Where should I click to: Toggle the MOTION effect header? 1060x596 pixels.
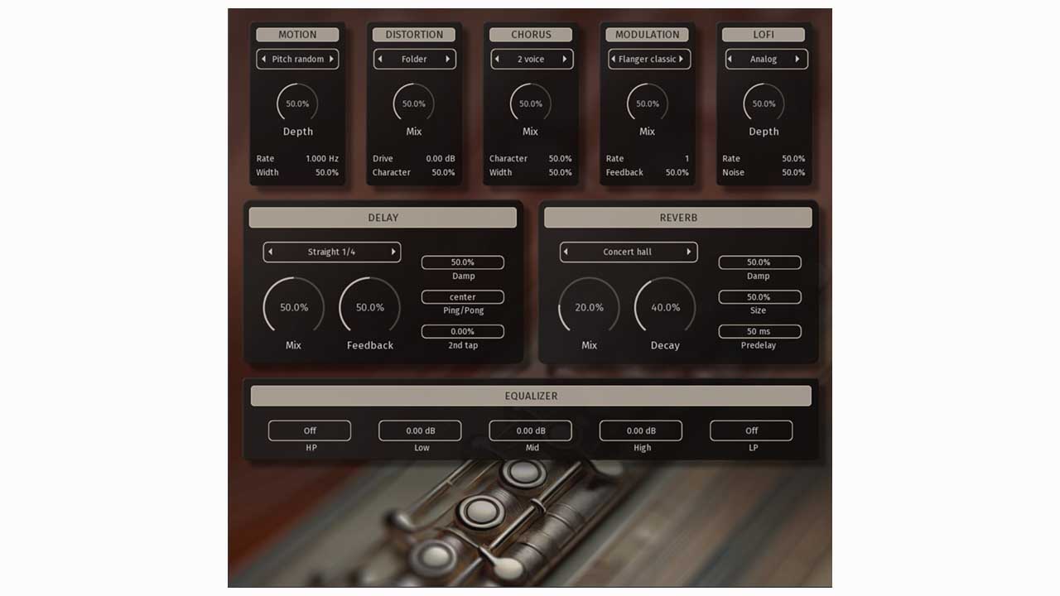click(x=297, y=35)
